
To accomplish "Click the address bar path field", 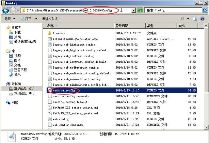I will click(x=76, y=10).
